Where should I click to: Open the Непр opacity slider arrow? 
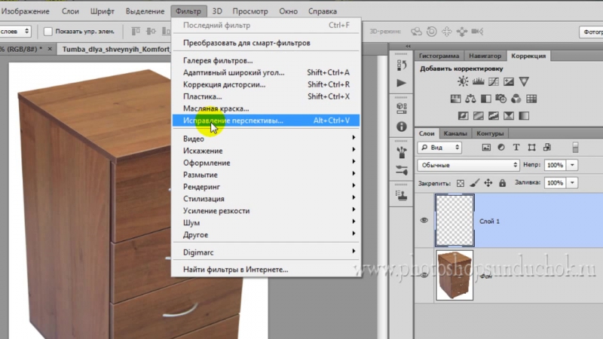[572, 165]
